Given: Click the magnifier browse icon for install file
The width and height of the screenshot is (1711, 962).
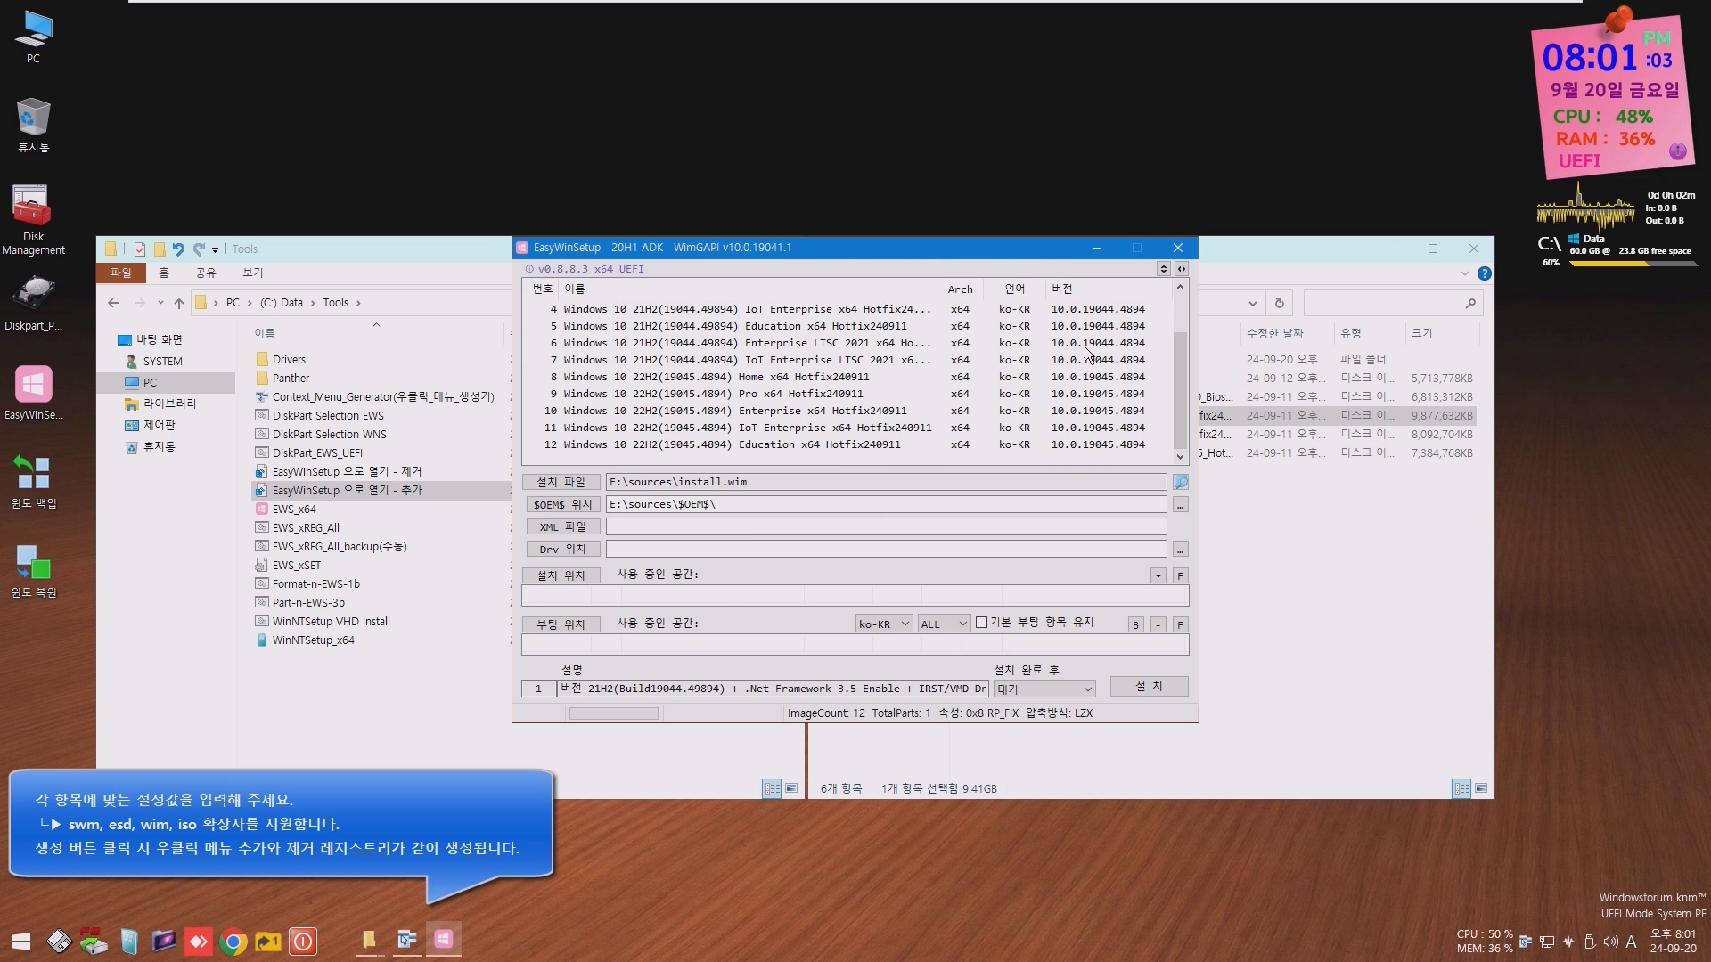Looking at the screenshot, I should pyautogui.click(x=1180, y=482).
